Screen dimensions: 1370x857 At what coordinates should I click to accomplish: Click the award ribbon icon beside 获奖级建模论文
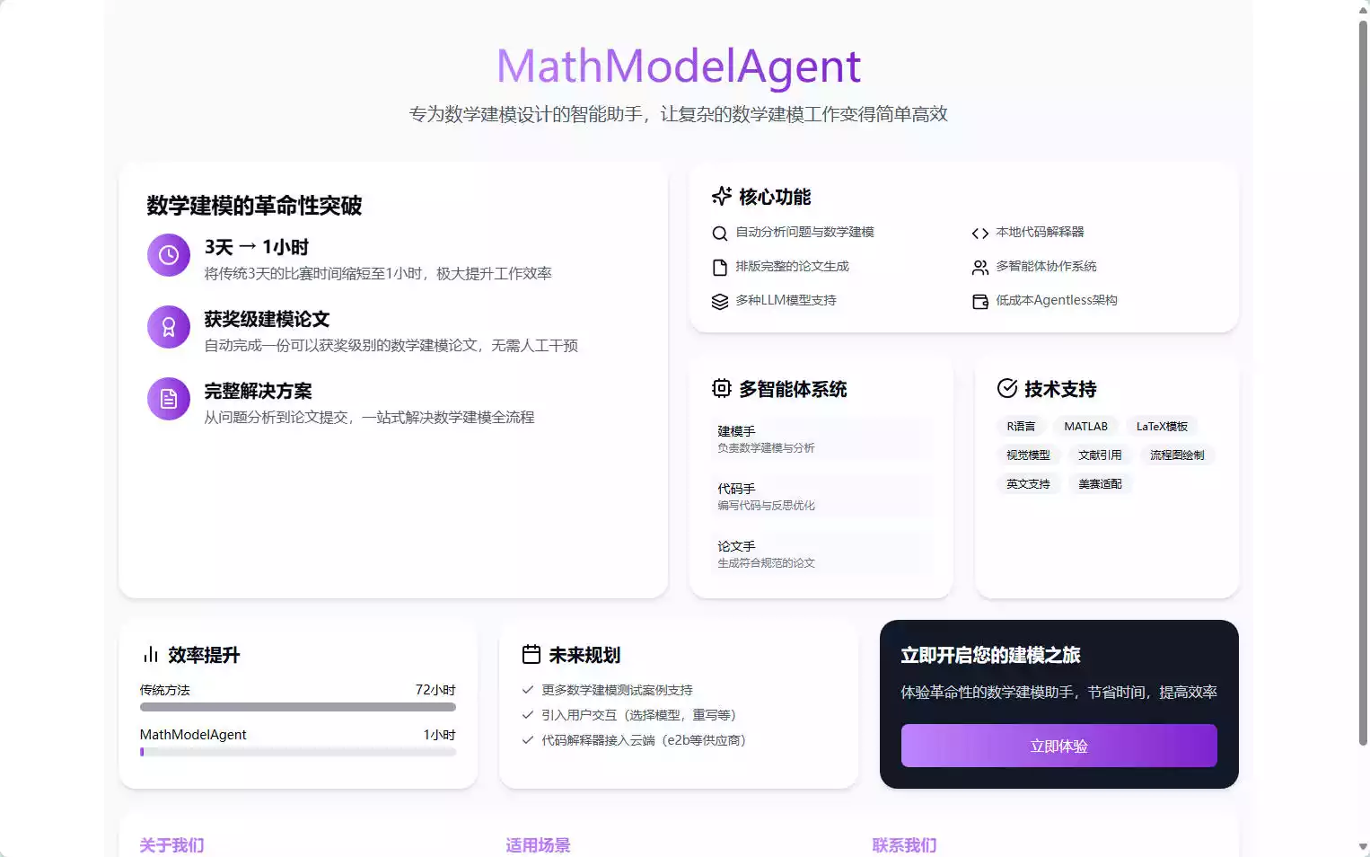pos(169,327)
